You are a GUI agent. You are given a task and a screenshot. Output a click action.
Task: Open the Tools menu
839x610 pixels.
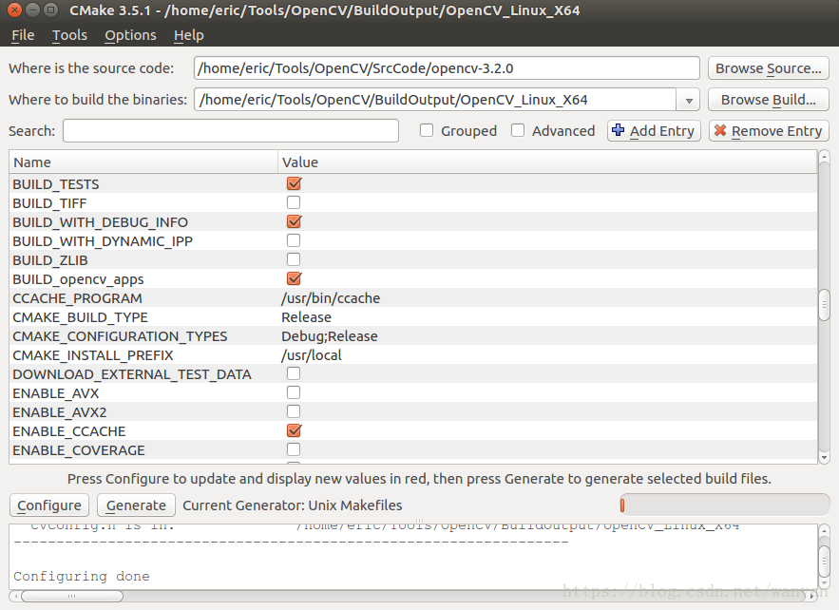click(69, 35)
